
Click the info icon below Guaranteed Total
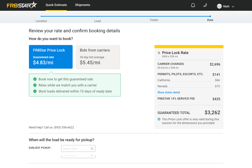(x=159, y=119)
